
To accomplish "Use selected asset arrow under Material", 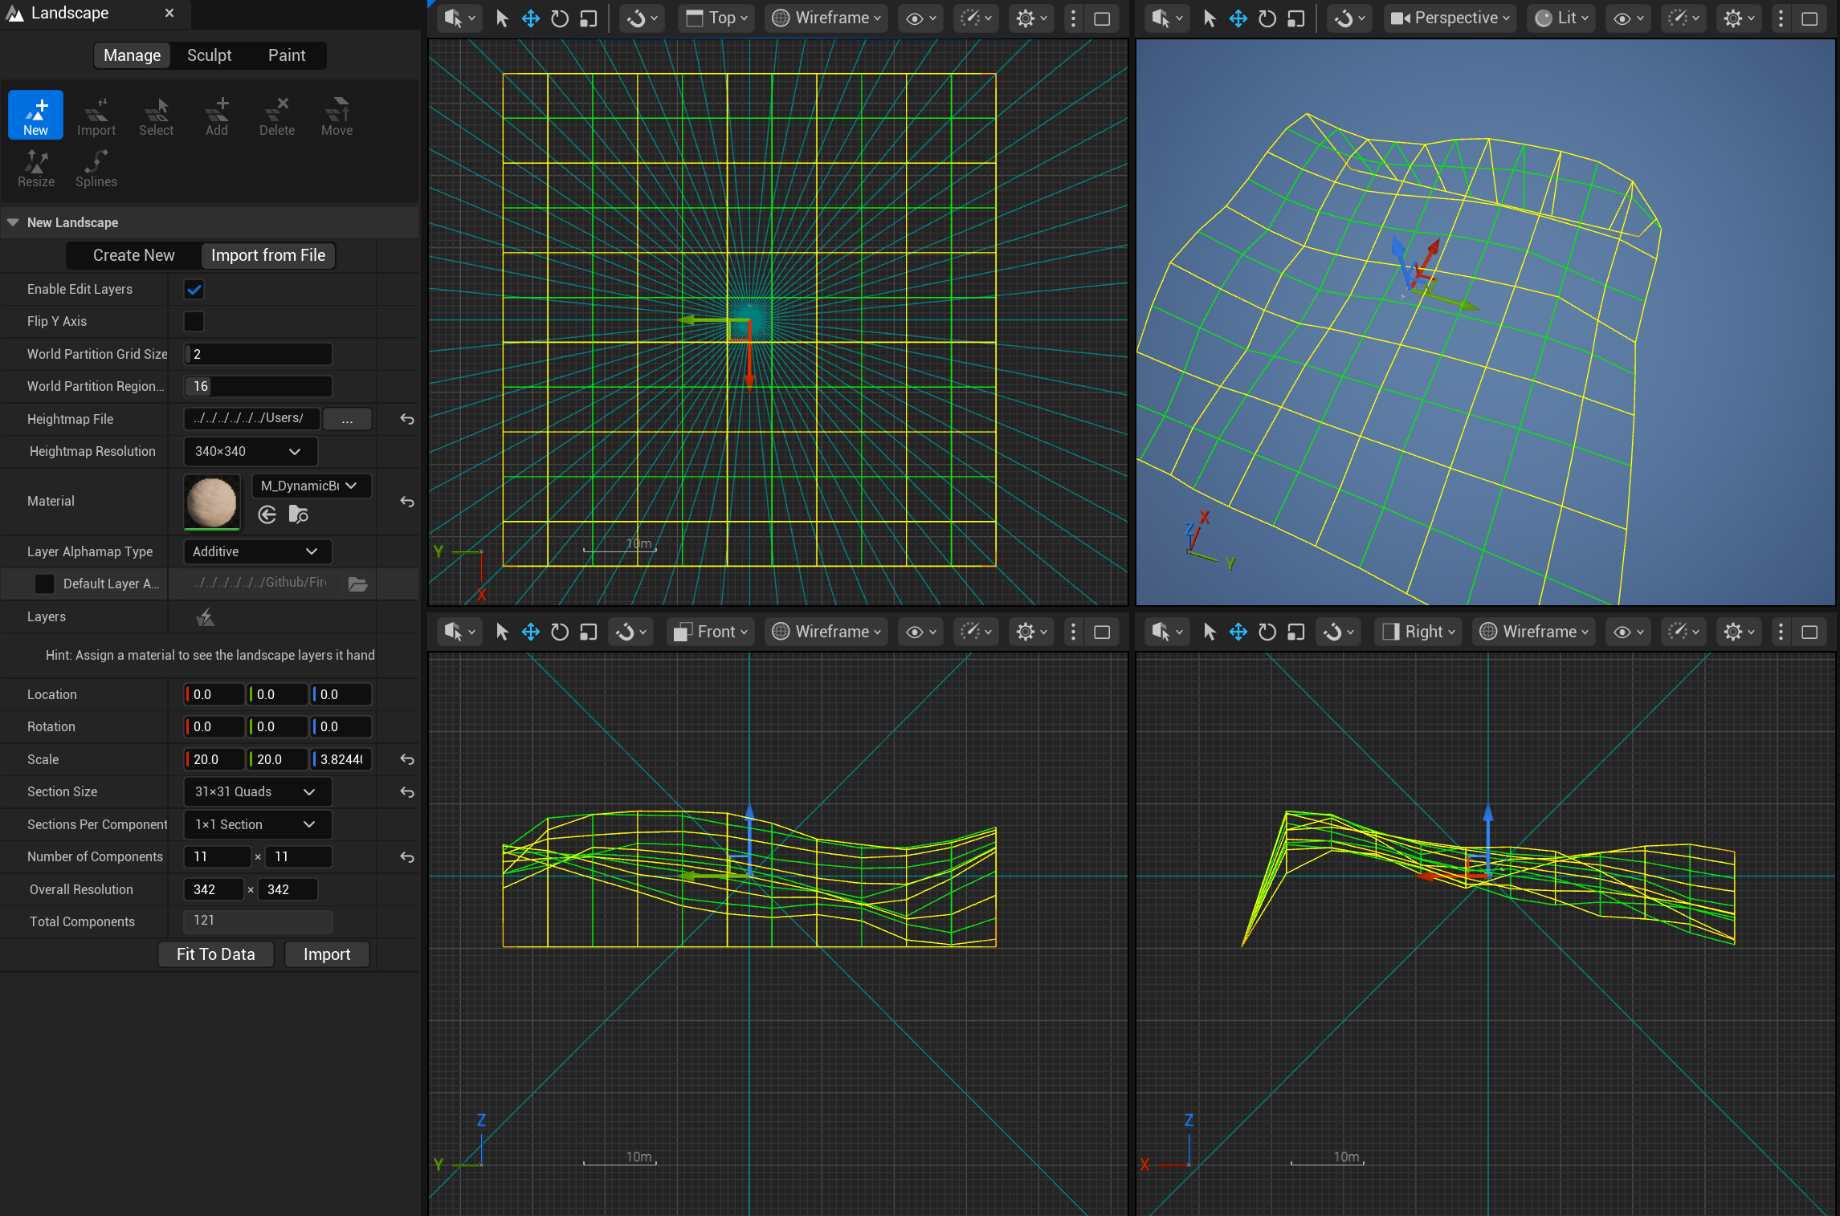I will [267, 514].
